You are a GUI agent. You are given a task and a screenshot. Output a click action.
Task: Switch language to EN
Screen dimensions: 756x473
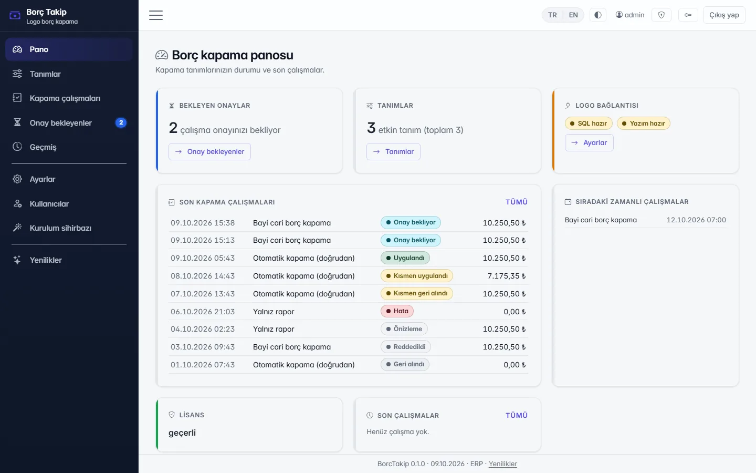coord(573,15)
